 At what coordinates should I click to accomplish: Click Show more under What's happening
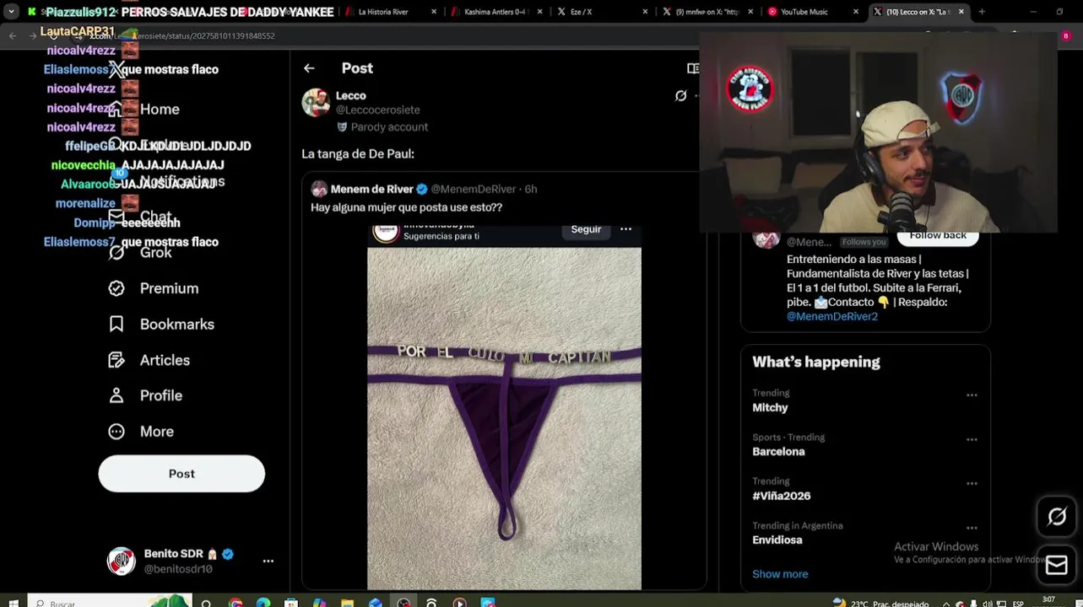pos(780,574)
